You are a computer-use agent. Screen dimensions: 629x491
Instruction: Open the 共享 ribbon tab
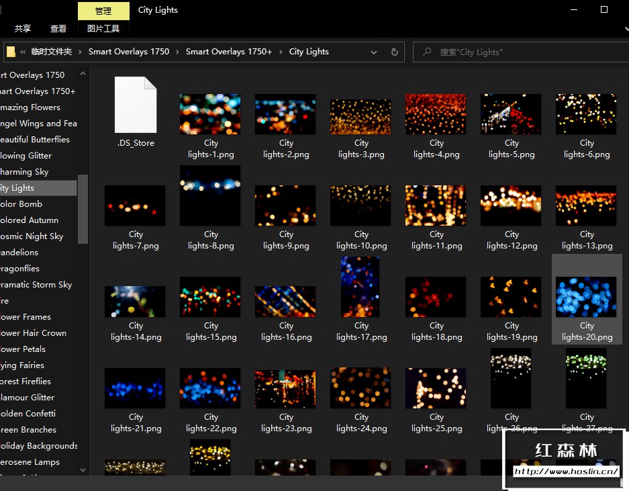23,29
